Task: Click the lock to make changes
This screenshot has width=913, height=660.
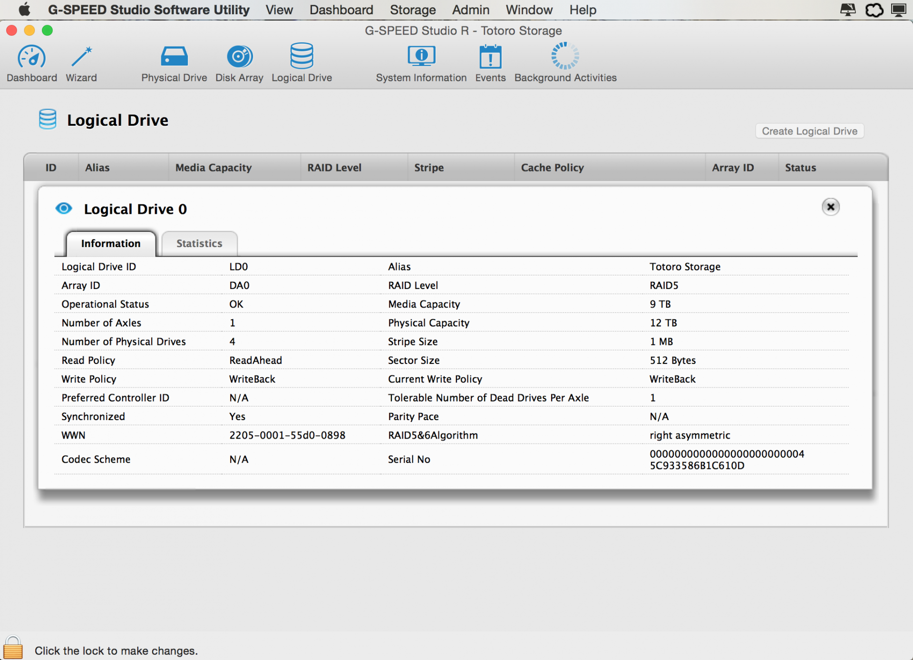Action: click(x=13, y=648)
